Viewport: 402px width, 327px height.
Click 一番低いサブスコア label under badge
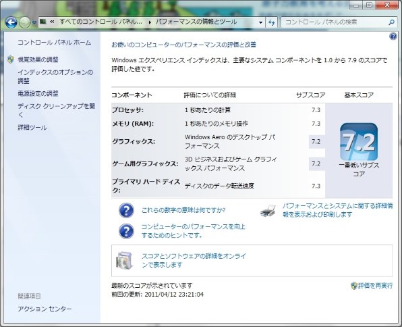359,170
